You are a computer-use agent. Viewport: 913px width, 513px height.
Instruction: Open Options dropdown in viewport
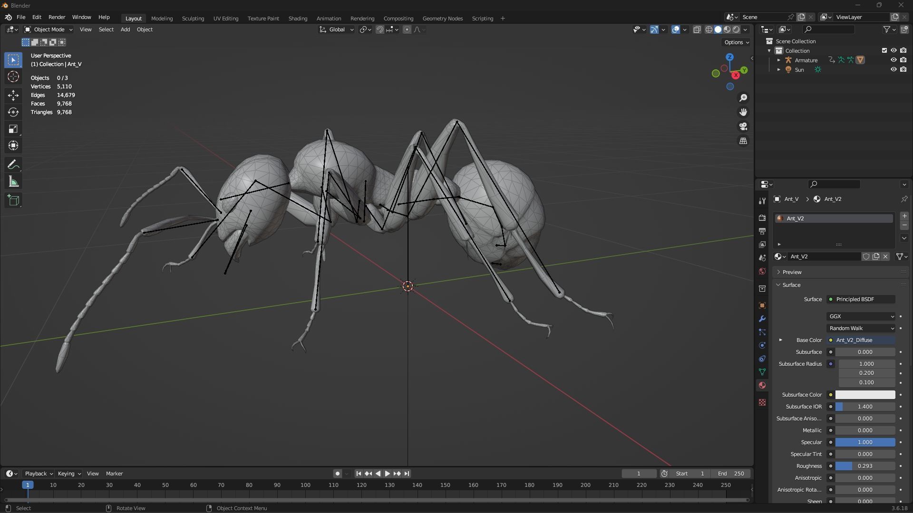tap(736, 42)
